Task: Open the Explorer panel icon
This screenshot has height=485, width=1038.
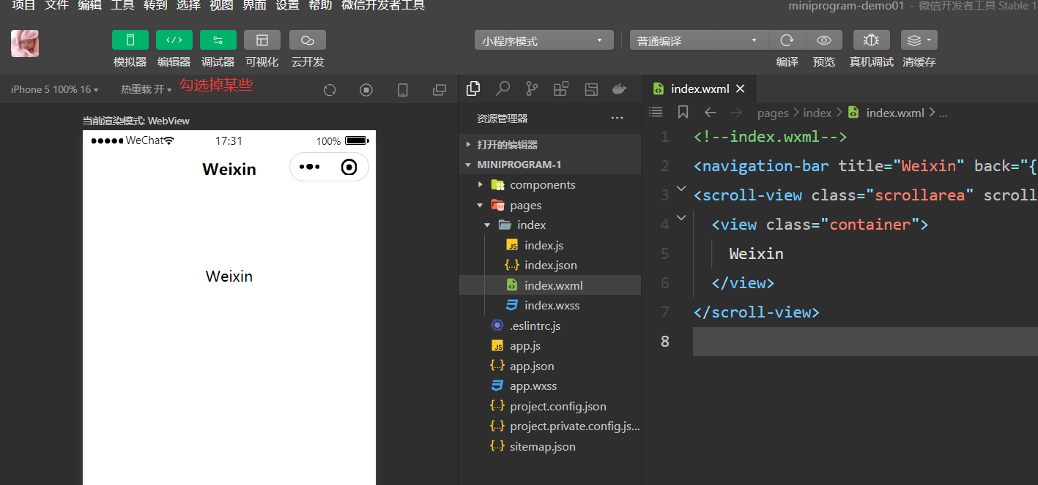Action: tap(473, 89)
